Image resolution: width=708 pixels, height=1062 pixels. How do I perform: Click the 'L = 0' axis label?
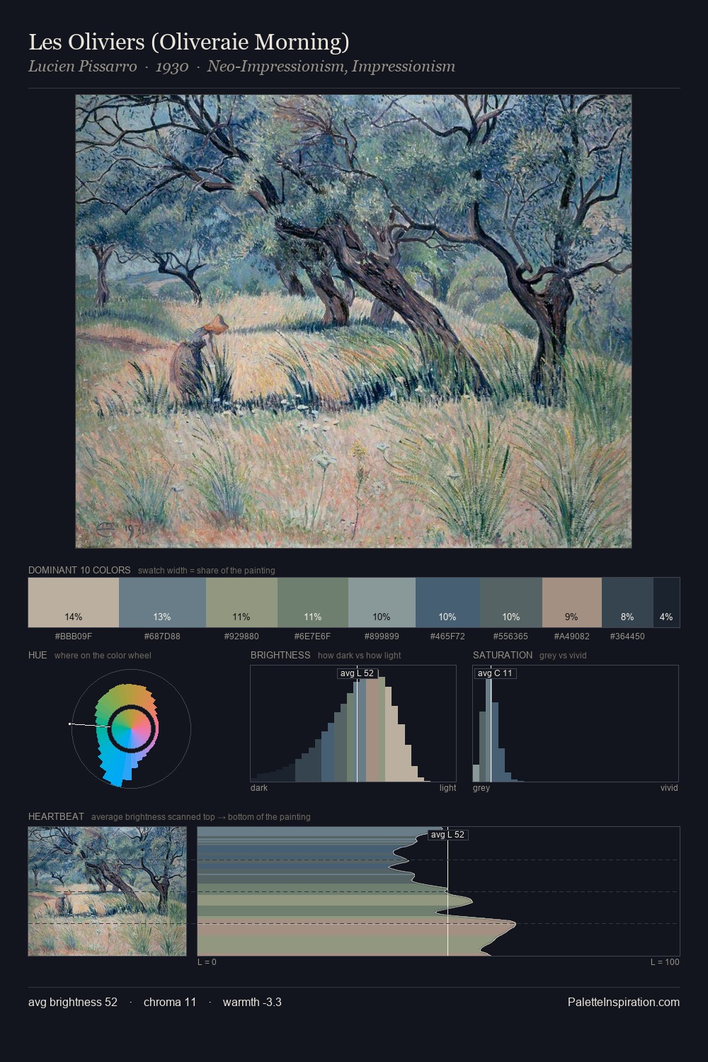point(207,962)
